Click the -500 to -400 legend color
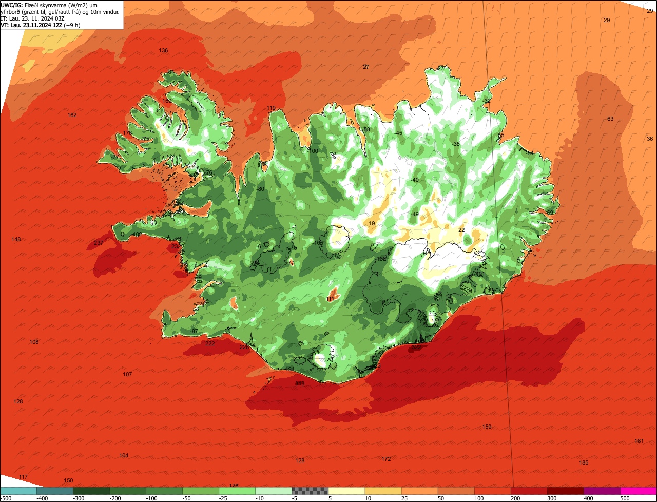This screenshot has height=502, width=657. tap(18, 491)
